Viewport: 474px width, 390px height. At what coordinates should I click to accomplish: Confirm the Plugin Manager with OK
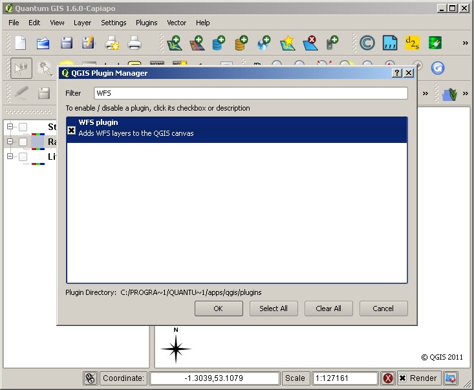point(219,309)
